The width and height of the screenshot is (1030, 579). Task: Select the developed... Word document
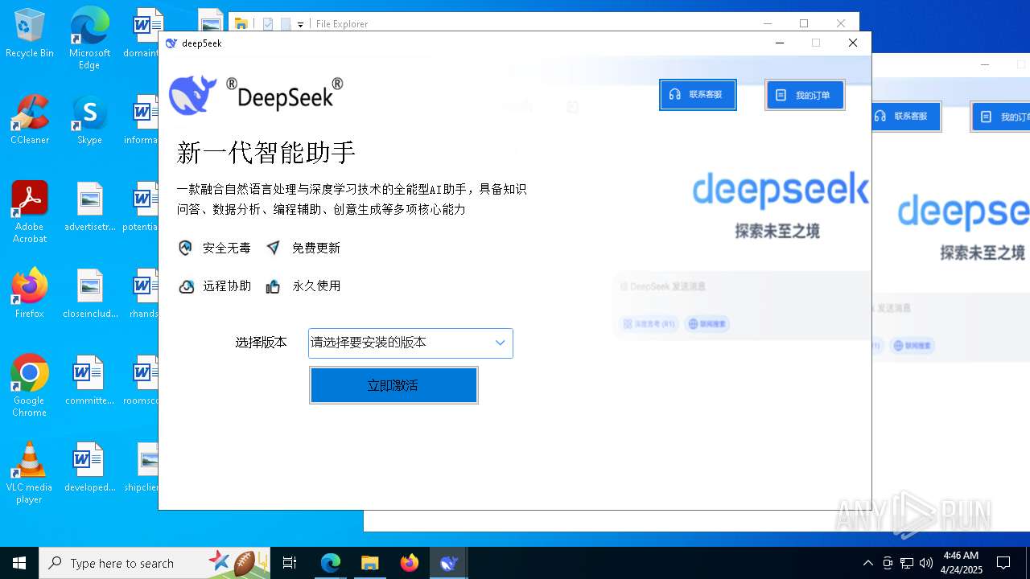click(89, 467)
